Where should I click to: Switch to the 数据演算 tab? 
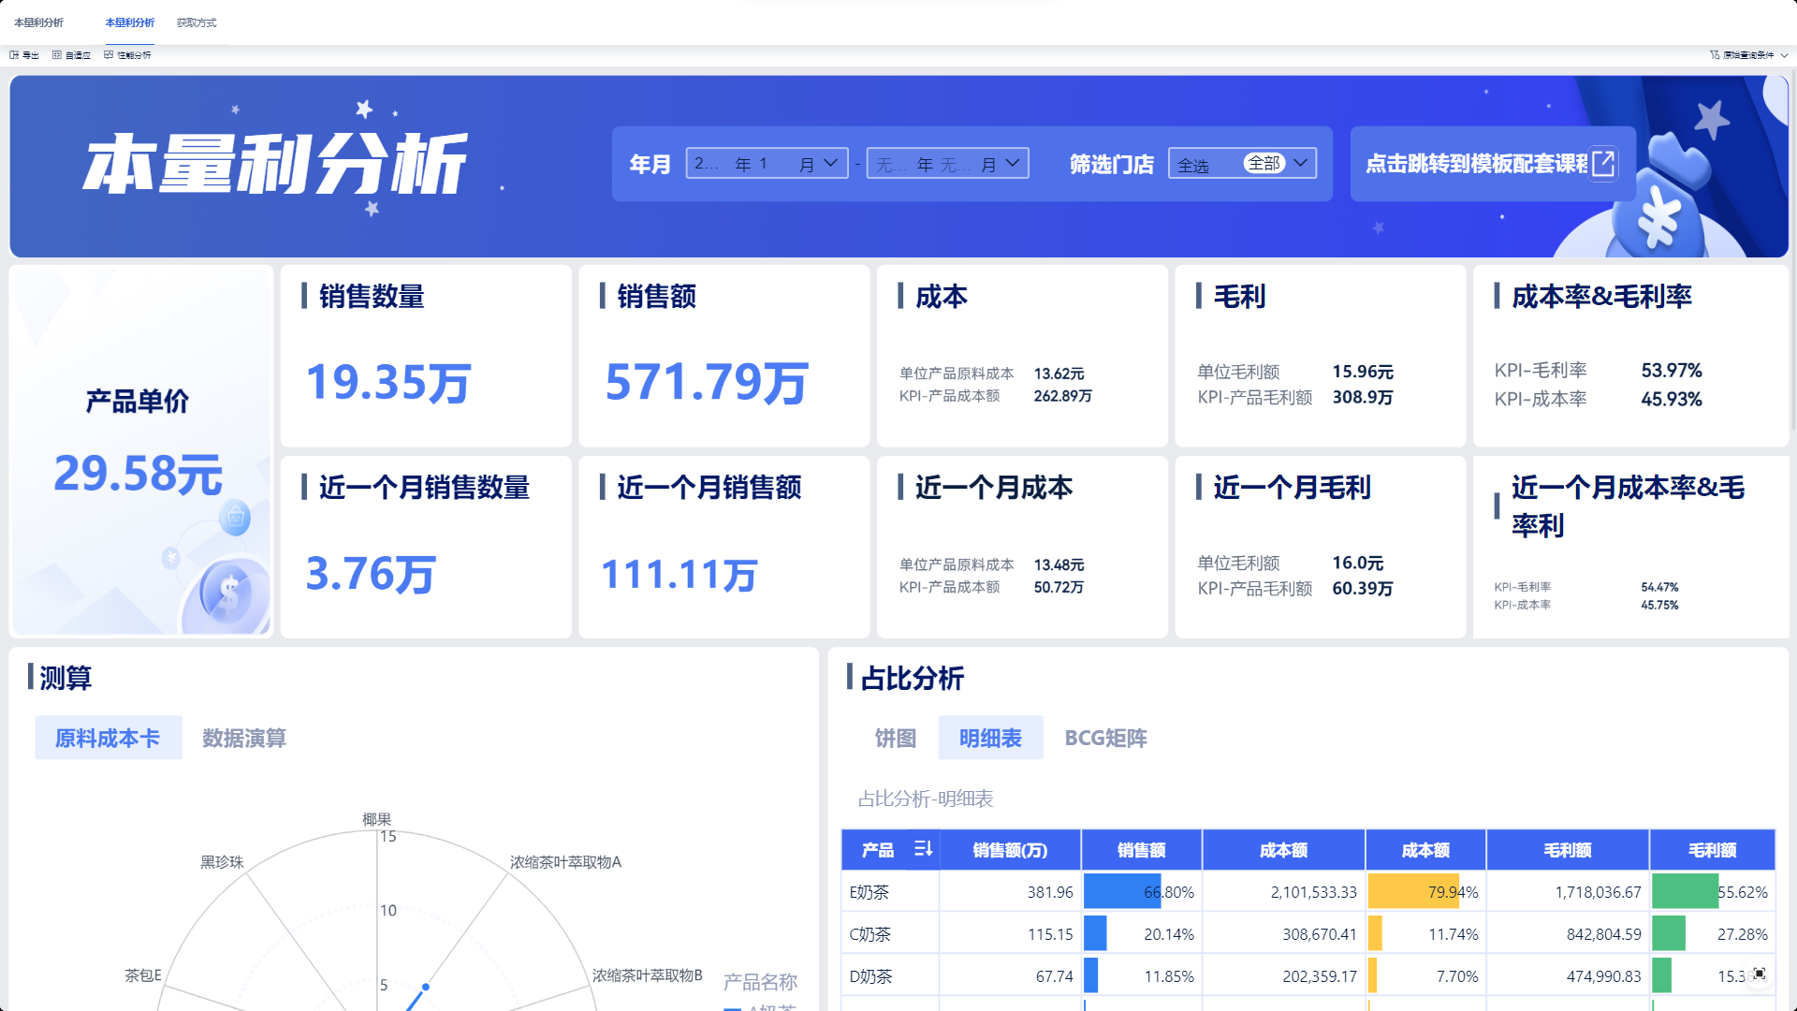coord(244,739)
